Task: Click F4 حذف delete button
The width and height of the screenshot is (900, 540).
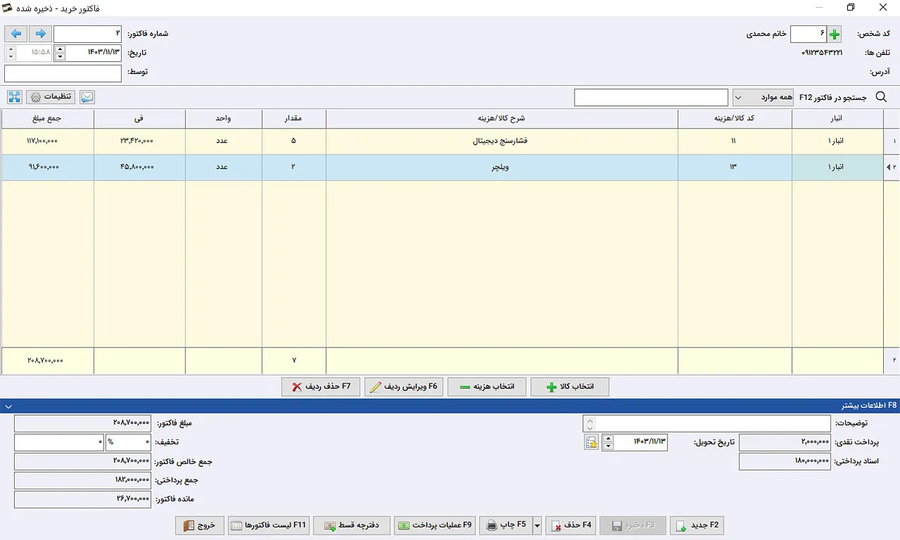Action: [571, 525]
